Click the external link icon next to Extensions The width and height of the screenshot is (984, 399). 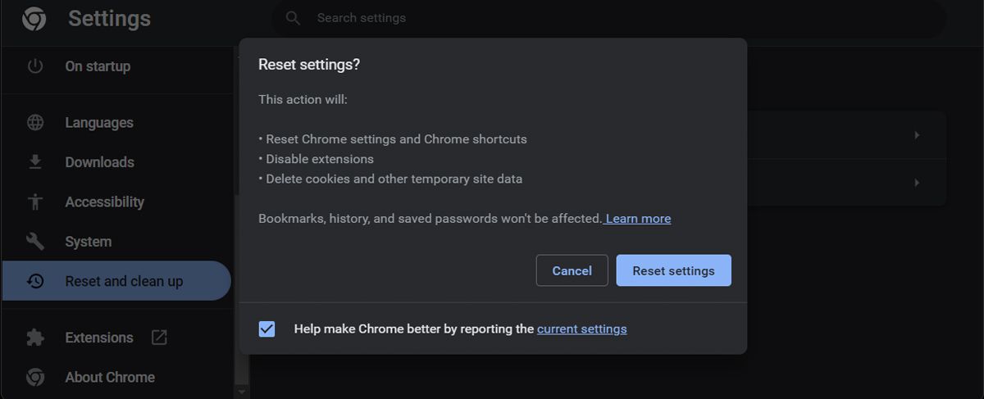(x=159, y=338)
